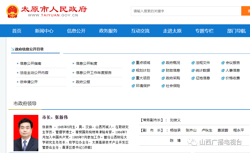
Task: Click the mayor's portrait photo
Action: click(26, 133)
